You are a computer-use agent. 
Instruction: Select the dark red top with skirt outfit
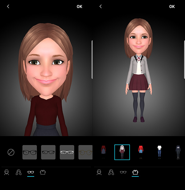[x=103, y=152]
